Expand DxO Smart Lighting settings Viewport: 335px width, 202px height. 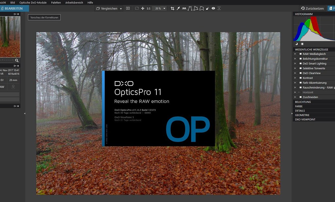(x=295, y=64)
